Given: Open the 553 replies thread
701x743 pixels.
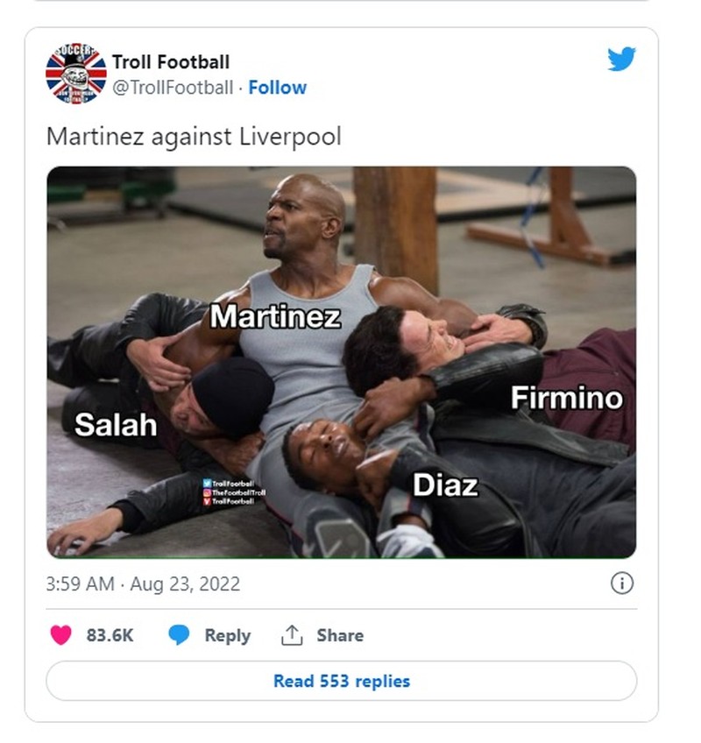Looking at the screenshot, I should 341,681.
